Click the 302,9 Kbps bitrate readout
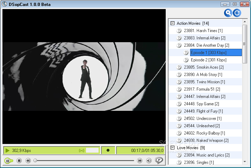The height and width of the screenshot is (168, 251). 21,151
